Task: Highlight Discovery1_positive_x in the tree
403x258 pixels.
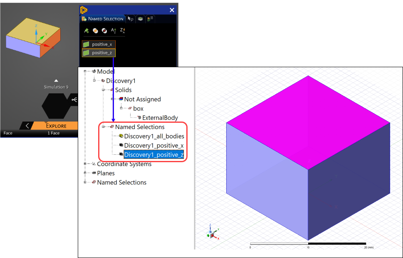Action: tap(154, 145)
